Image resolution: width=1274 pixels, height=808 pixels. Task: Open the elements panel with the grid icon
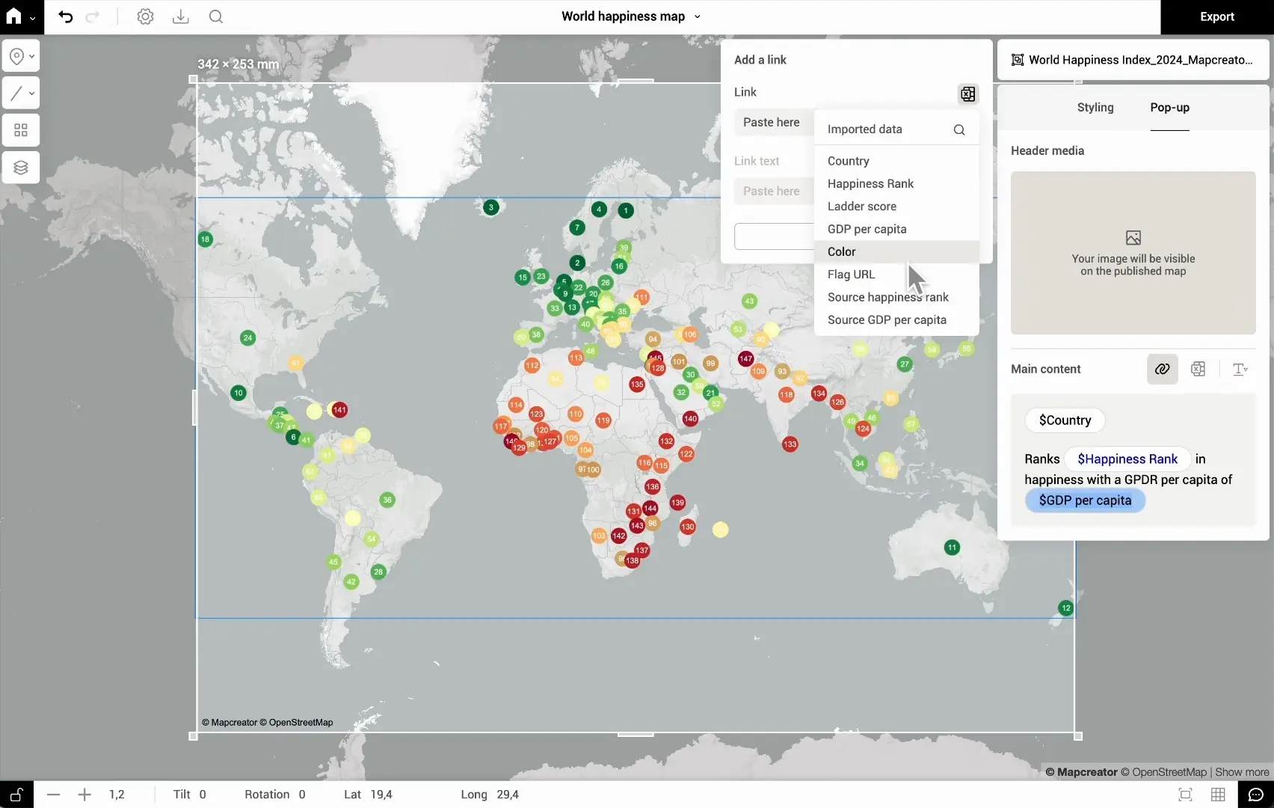pos(19,129)
